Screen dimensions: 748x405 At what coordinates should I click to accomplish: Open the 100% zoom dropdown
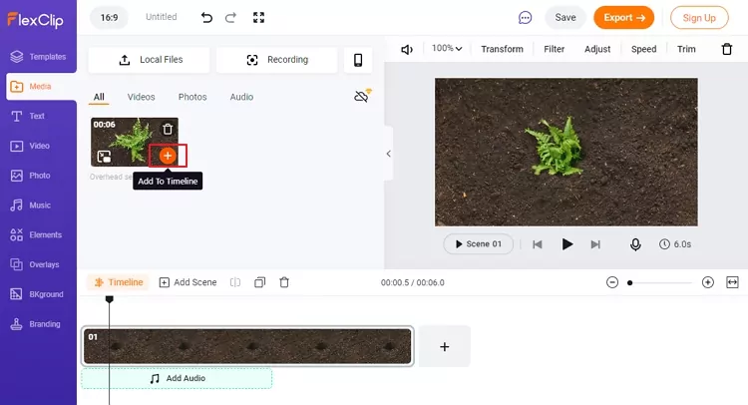(x=447, y=49)
